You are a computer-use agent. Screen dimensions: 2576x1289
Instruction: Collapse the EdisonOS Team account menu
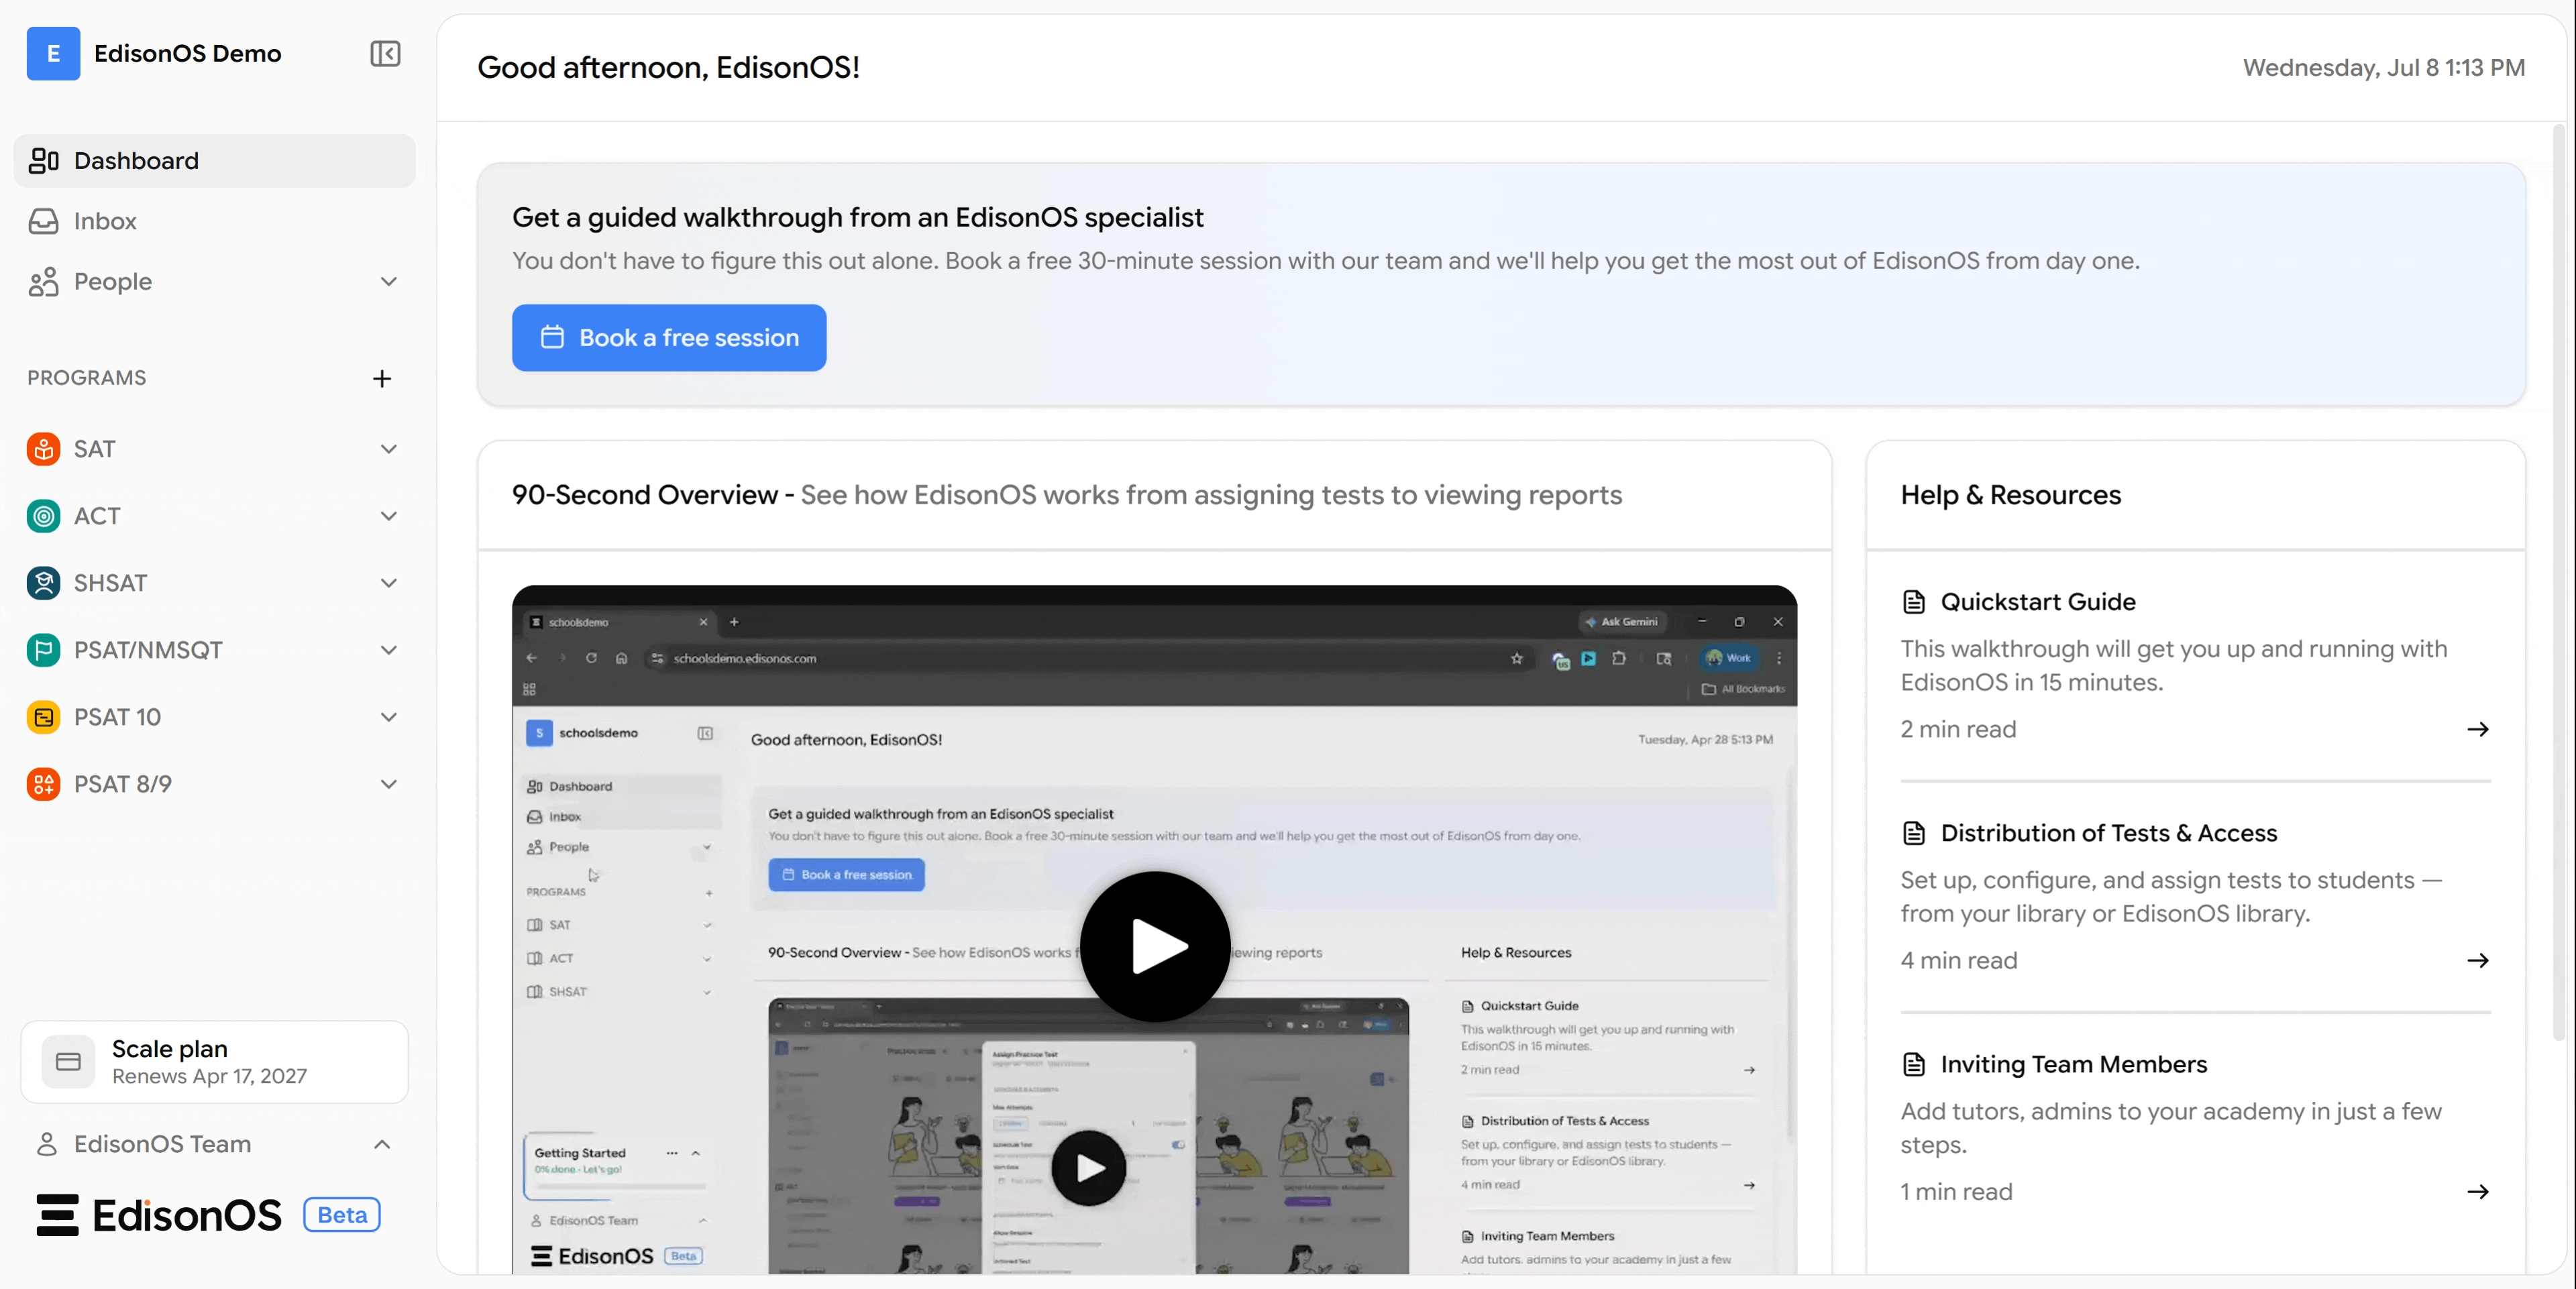[x=382, y=1144]
